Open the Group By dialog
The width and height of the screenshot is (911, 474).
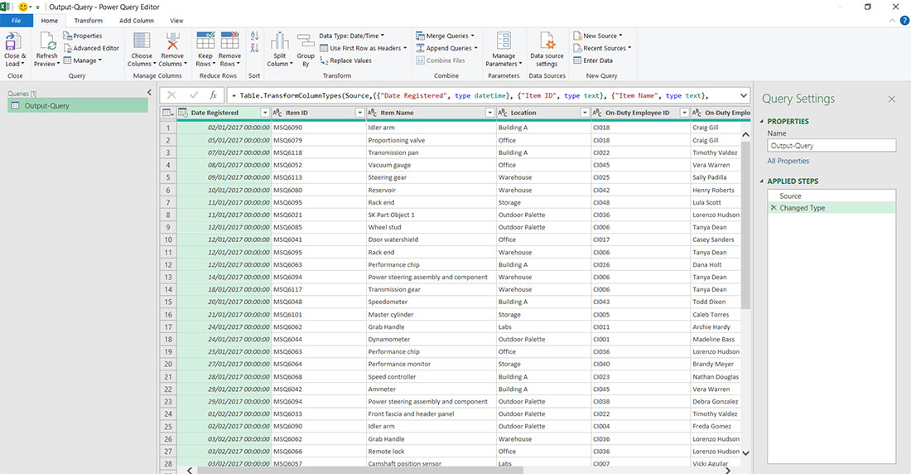click(x=306, y=50)
